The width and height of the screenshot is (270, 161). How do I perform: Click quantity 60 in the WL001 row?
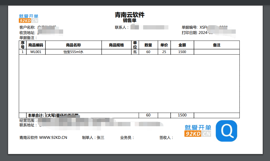pyautogui.click(x=148, y=52)
